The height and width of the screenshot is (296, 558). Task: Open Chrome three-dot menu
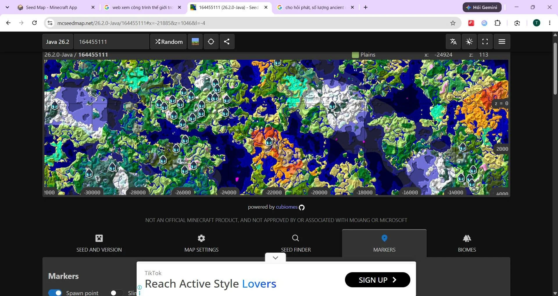click(550, 23)
